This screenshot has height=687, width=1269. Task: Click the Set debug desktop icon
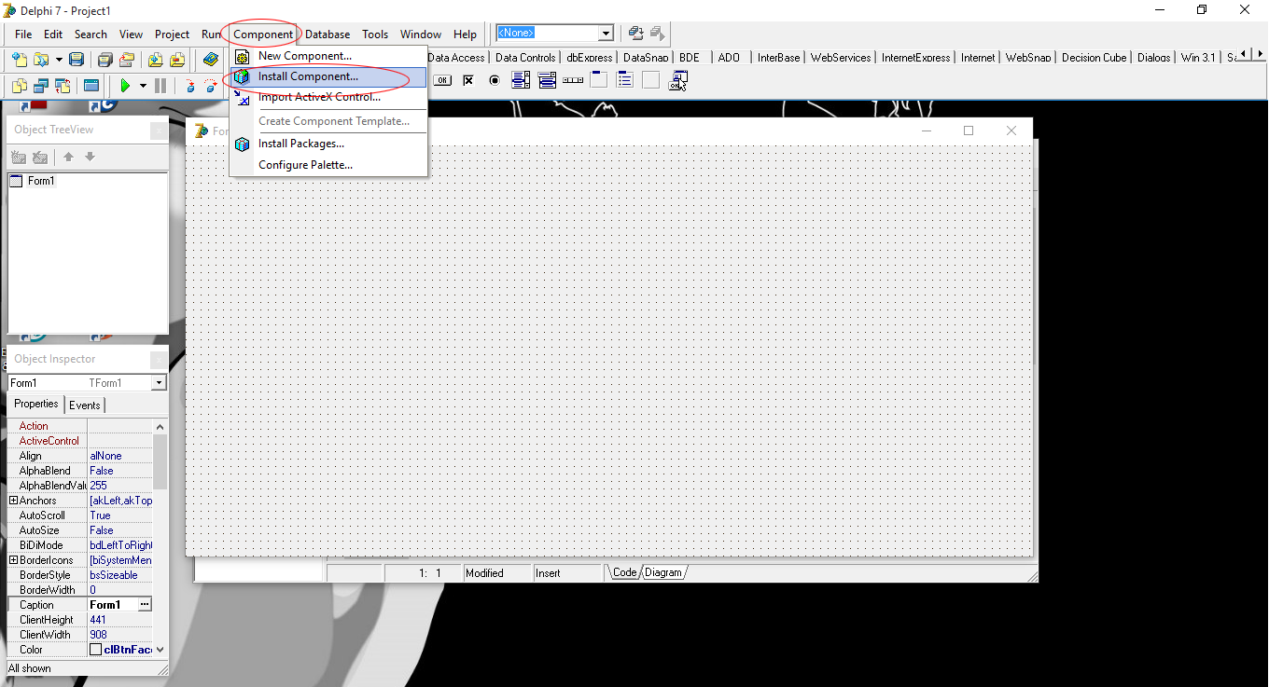pos(658,34)
